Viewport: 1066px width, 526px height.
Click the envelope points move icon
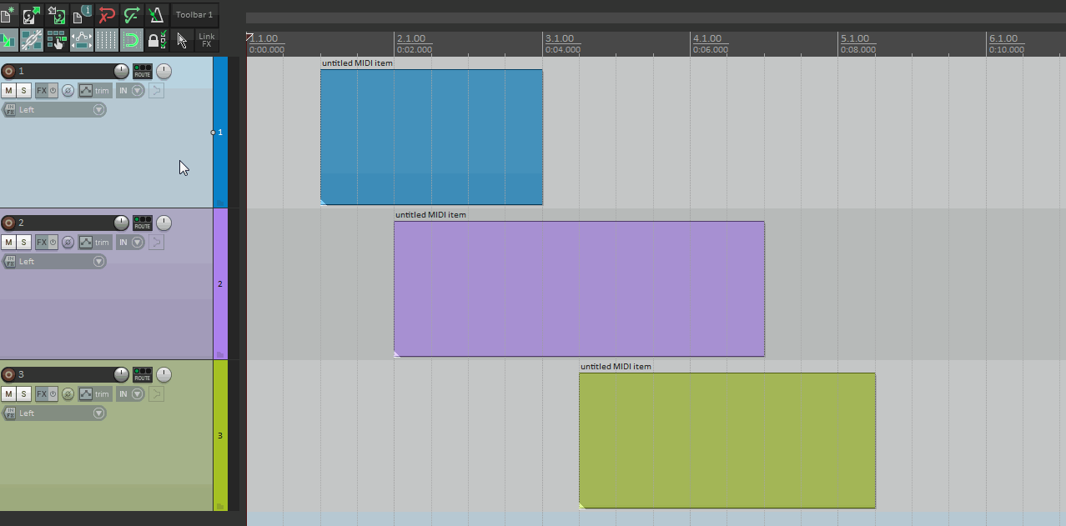(x=82, y=40)
